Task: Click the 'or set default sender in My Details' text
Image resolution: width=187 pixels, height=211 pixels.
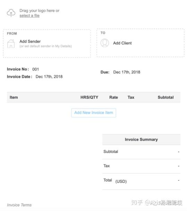Action: [x=45, y=46]
